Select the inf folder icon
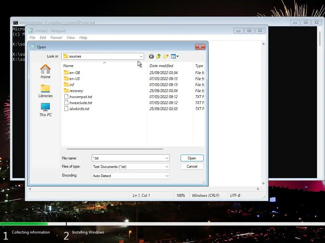The image size is (325, 243). (66, 84)
